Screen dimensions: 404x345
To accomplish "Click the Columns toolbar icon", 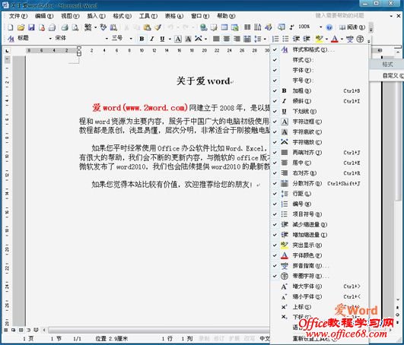I will pos(247,27).
